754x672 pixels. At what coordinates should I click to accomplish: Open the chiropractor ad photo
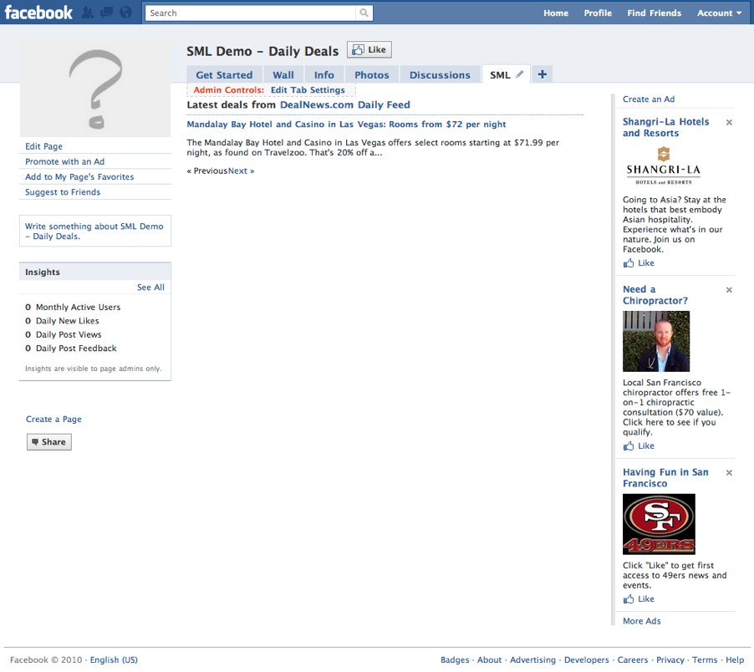[x=656, y=341]
